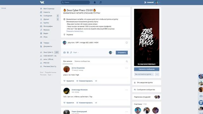Click Показать полностью link

(x=75, y=31)
